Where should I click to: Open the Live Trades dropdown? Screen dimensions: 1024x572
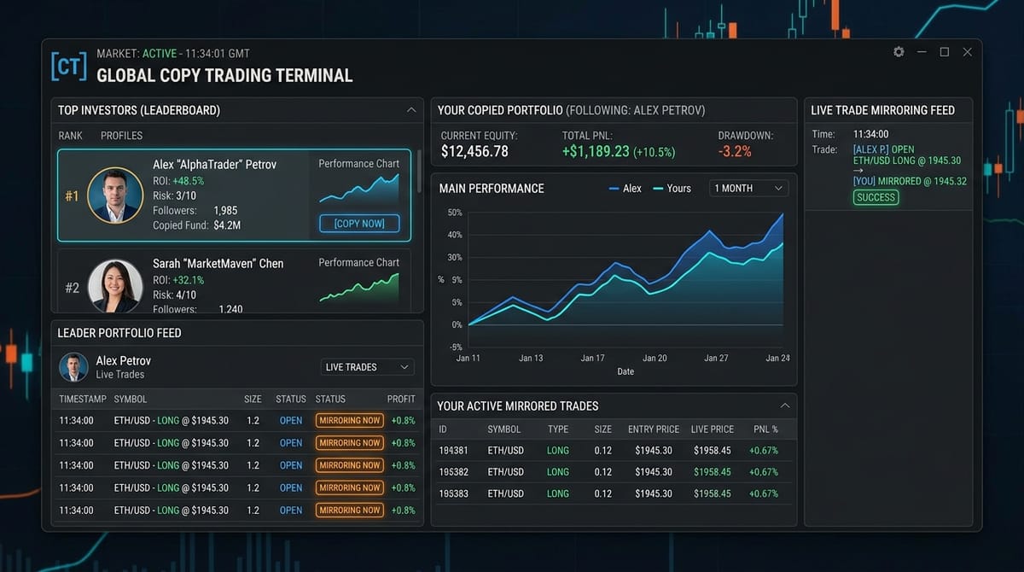[x=367, y=367]
